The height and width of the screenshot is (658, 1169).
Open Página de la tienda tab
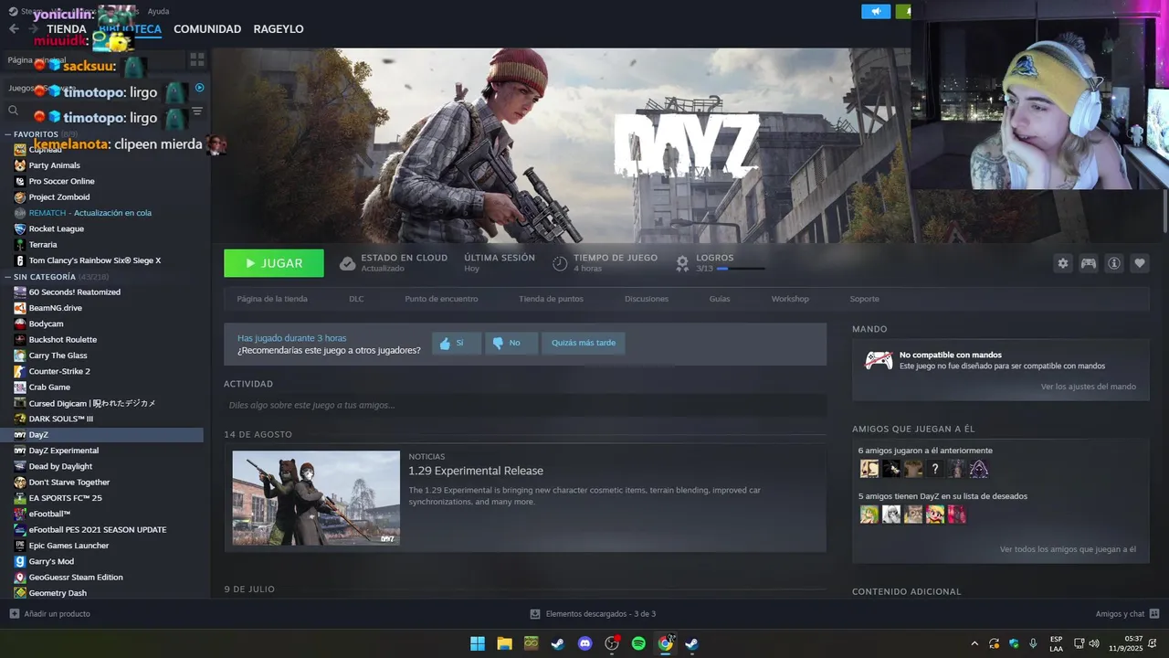[x=272, y=299]
